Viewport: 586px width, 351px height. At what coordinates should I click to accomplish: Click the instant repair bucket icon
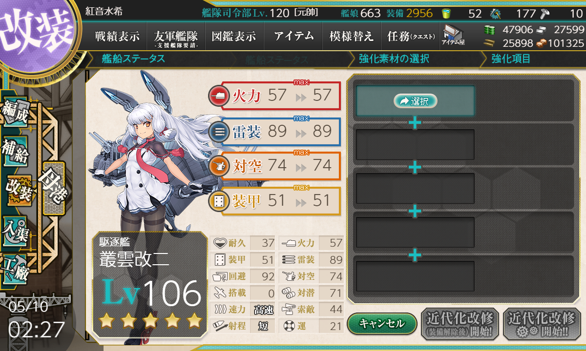click(446, 13)
